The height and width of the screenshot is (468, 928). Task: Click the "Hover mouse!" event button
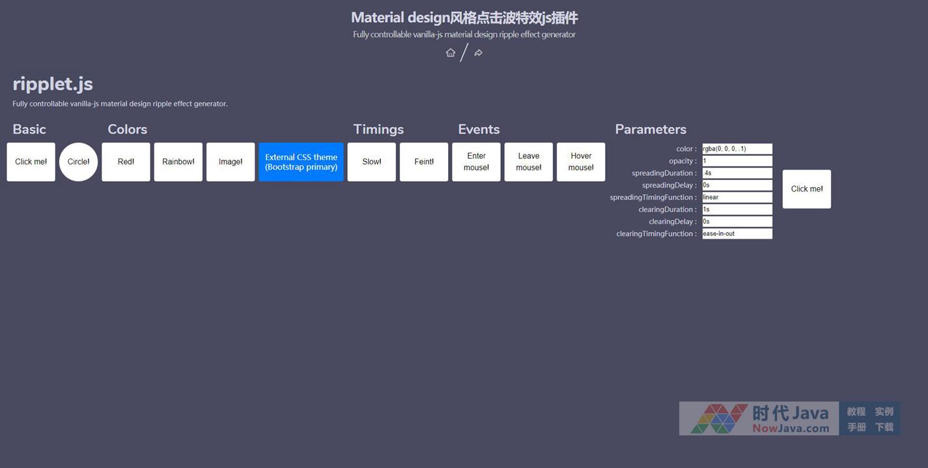(x=581, y=162)
